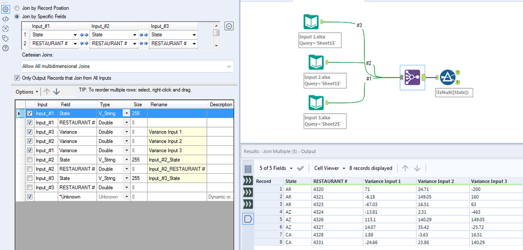The height and width of the screenshot is (250, 523).
Task: Toggle Only Output Records that Join checkbox
Action: (x=17, y=78)
